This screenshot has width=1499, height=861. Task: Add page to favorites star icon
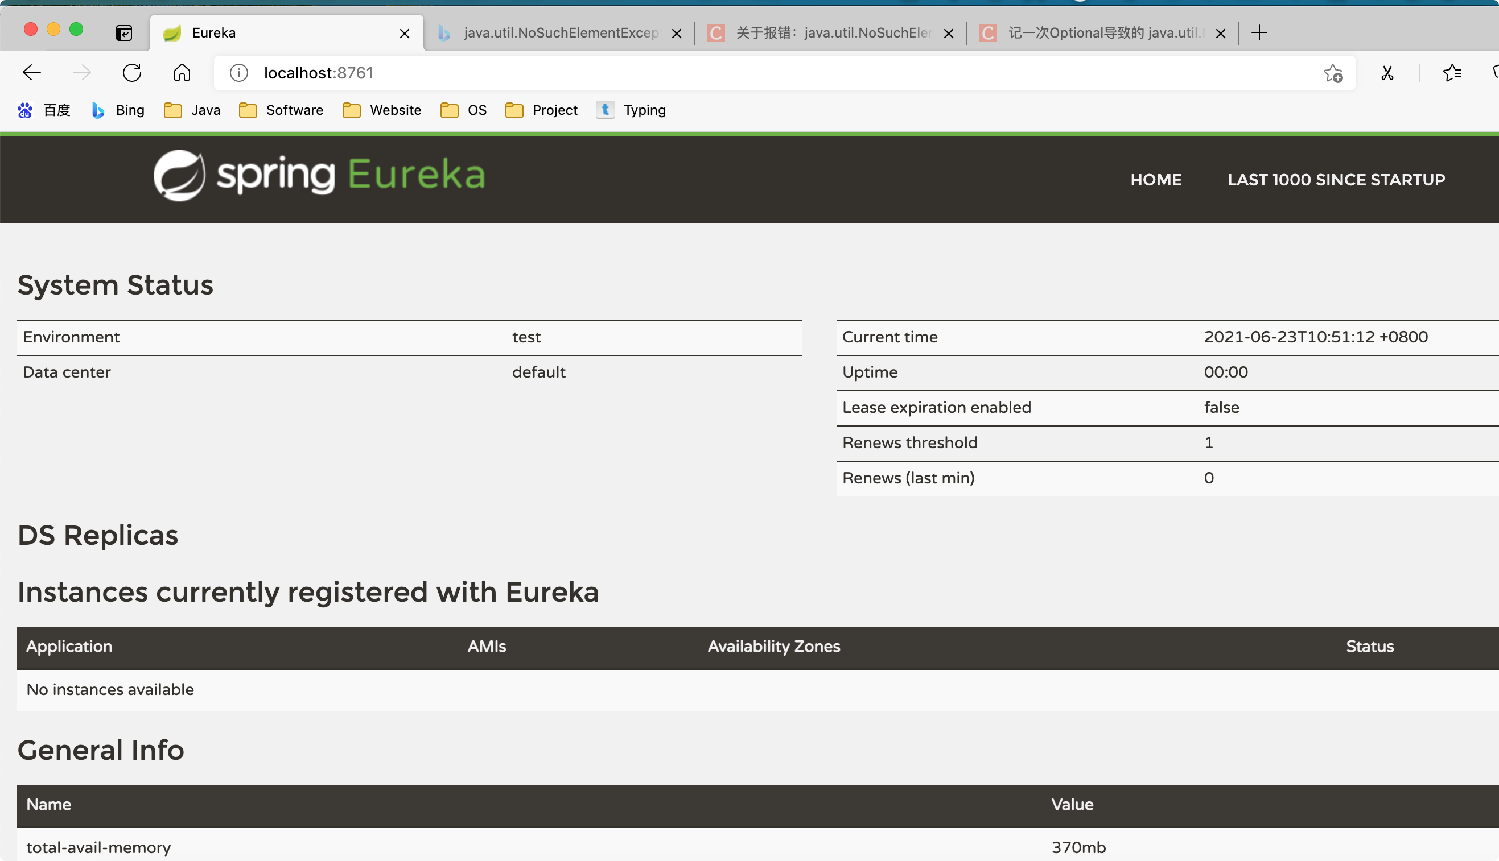[1332, 73]
